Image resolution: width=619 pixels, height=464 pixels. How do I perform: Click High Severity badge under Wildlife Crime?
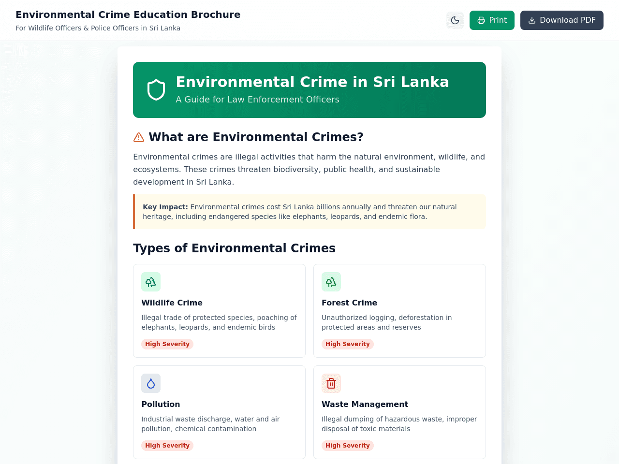click(167, 344)
